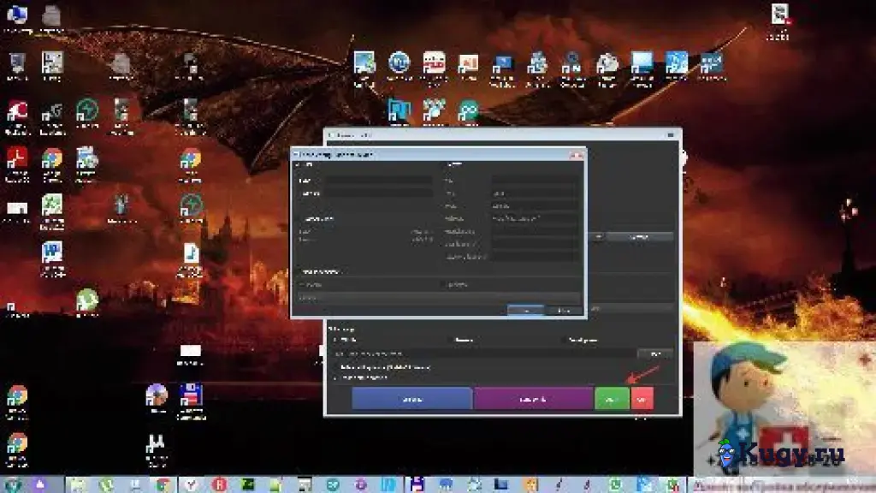Open the red circle icon on the taskbar
Viewport: 876px width, 493px height.
(x=220, y=484)
